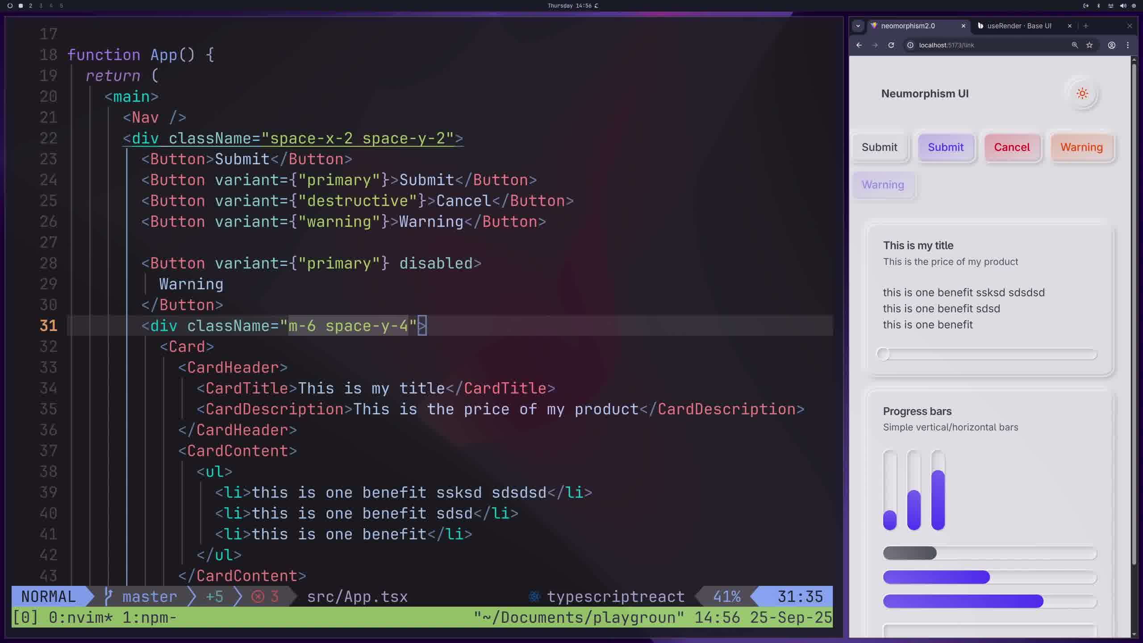Reload the localhost page
This screenshot has width=1143, height=643.
pyautogui.click(x=891, y=45)
